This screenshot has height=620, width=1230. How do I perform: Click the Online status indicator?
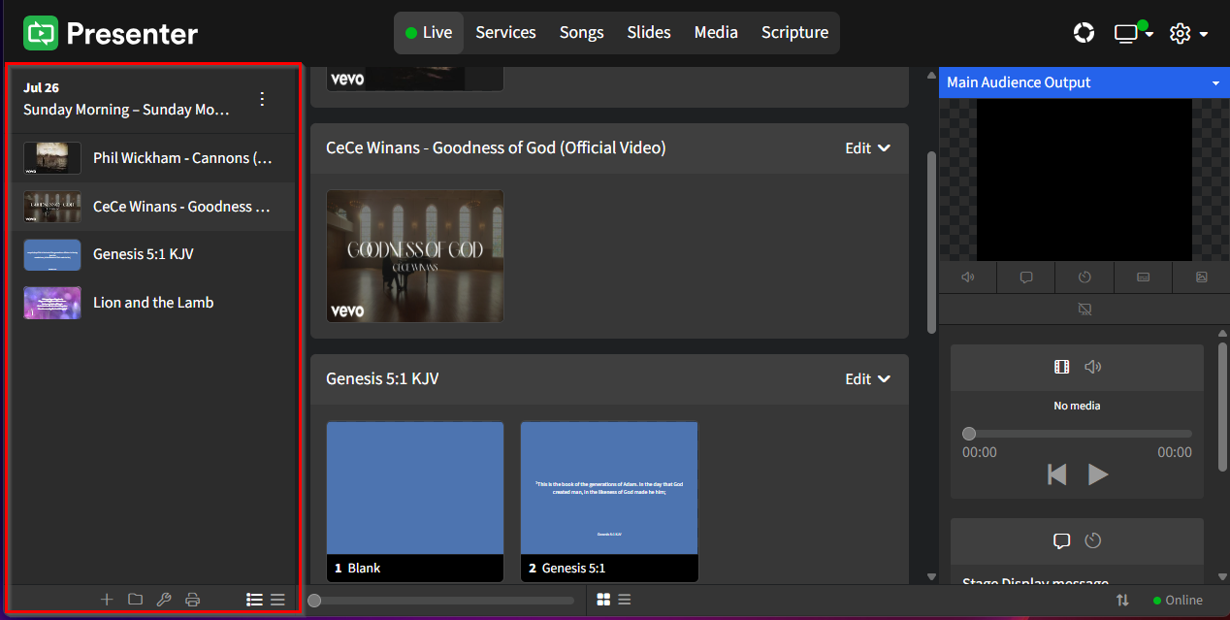click(x=1178, y=601)
